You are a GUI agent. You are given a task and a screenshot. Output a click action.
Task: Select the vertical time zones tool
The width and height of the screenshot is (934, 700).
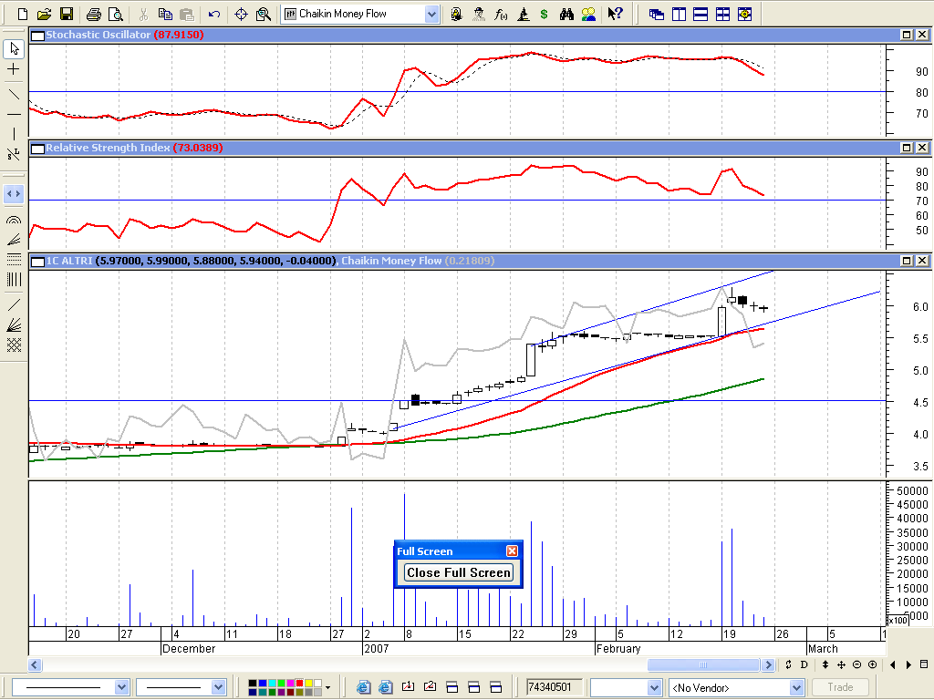coord(14,279)
